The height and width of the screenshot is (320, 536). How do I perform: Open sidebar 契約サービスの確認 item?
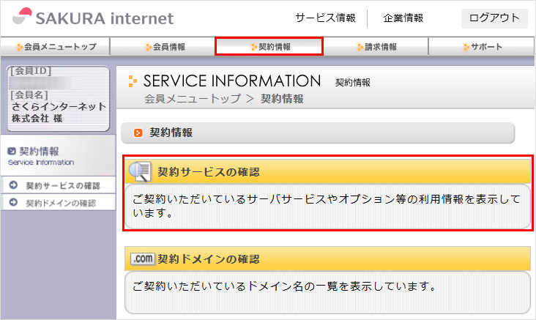point(58,185)
